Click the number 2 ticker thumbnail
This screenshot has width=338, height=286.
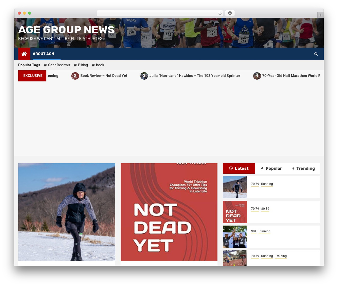click(75, 76)
